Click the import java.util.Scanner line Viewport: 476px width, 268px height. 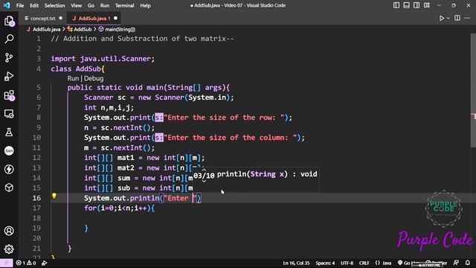coord(103,59)
